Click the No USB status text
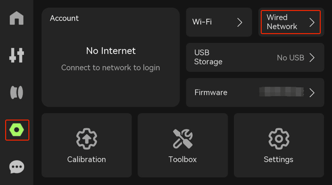The image size is (332, 185). (x=290, y=58)
